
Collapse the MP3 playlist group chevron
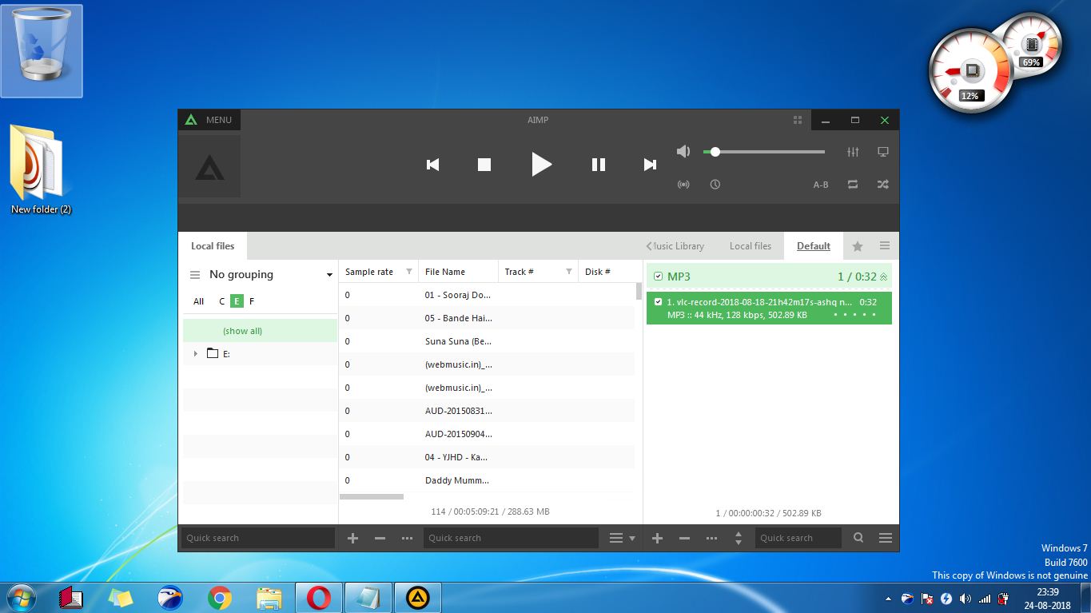(884, 276)
